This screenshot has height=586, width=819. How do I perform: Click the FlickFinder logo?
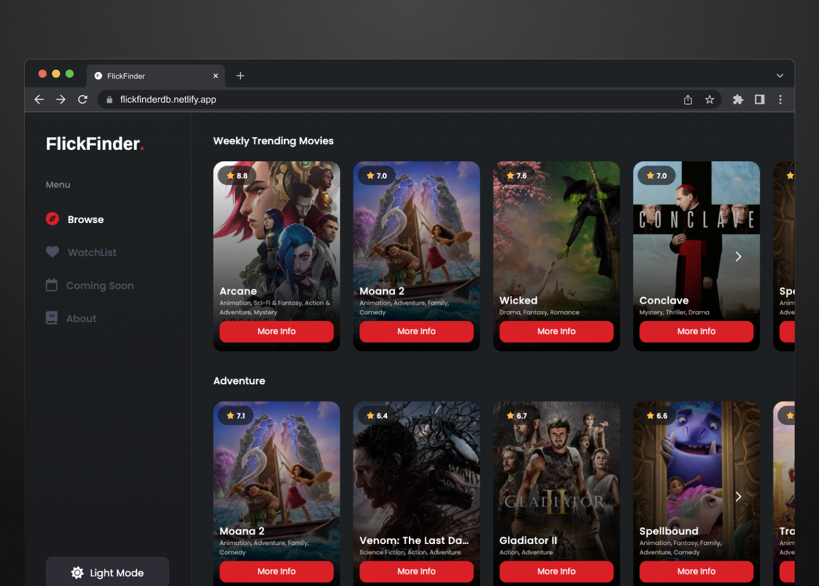(95, 143)
